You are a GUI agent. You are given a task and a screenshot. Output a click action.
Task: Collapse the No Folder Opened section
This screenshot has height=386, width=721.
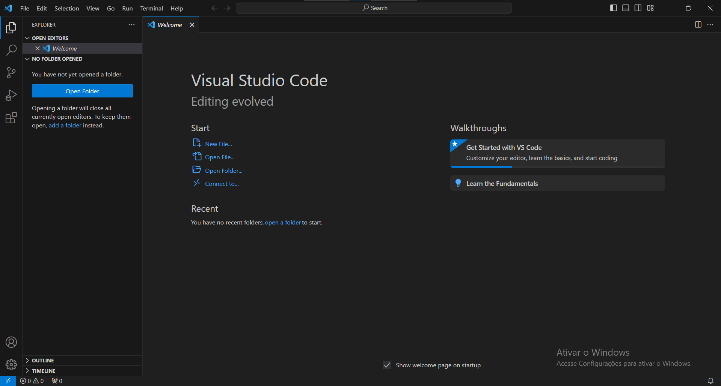27,59
